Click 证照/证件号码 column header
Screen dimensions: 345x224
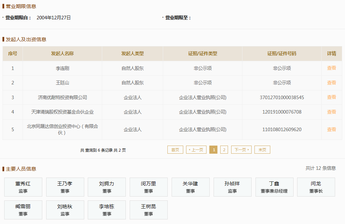(282, 54)
